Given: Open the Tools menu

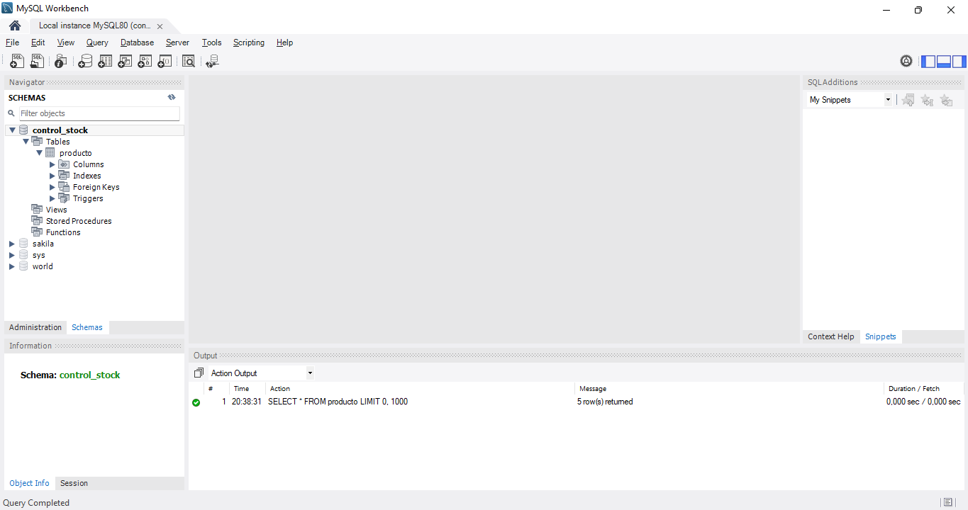Looking at the screenshot, I should tap(211, 42).
